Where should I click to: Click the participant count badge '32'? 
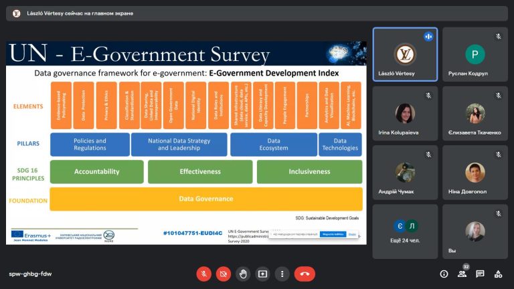pos(466,267)
